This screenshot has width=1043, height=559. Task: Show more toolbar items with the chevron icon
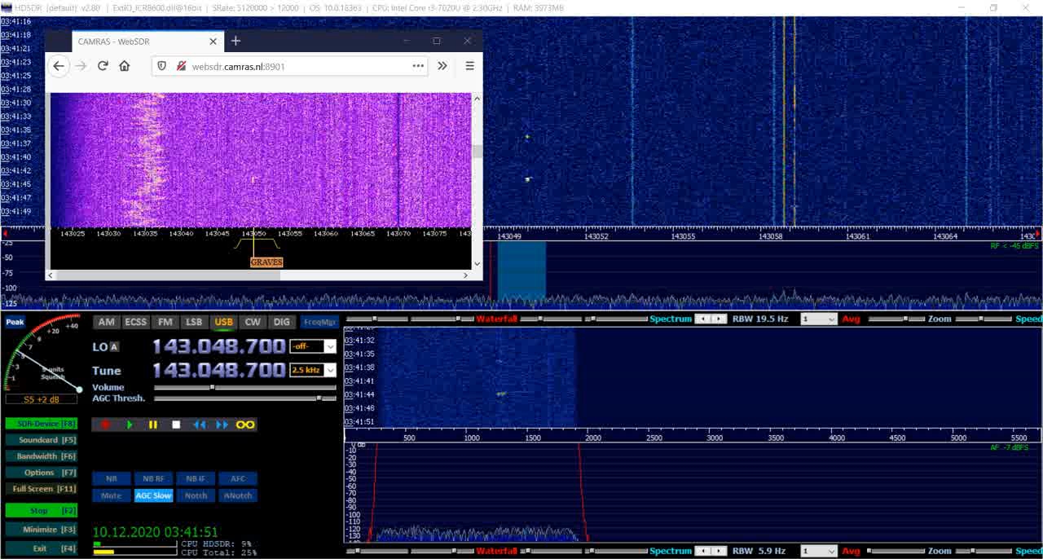pyautogui.click(x=442, y=66)
